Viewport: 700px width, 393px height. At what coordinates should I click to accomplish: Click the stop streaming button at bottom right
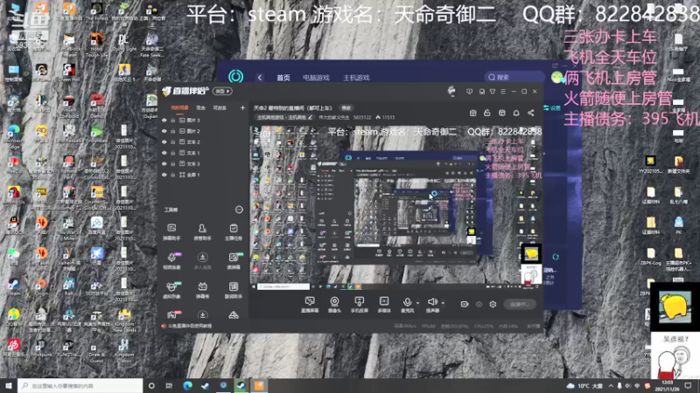519,304
